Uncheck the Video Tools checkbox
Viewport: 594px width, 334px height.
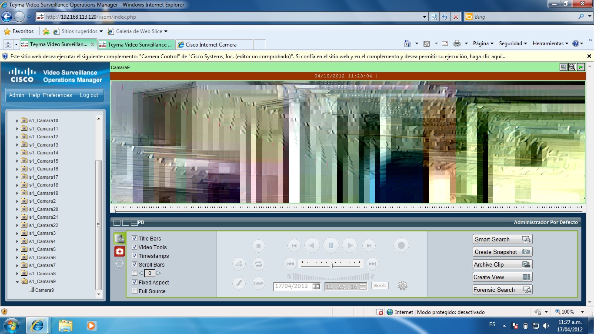pyautogui.click(x=135, y=247)
